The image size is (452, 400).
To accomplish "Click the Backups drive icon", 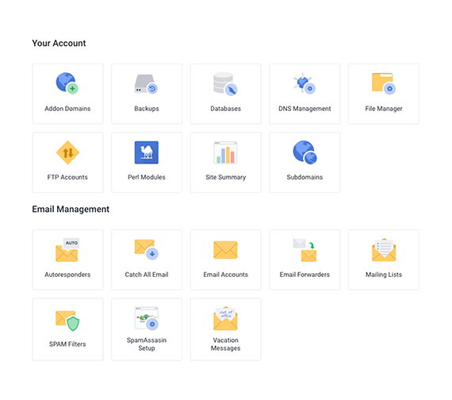I will click(x=146, y=84).
